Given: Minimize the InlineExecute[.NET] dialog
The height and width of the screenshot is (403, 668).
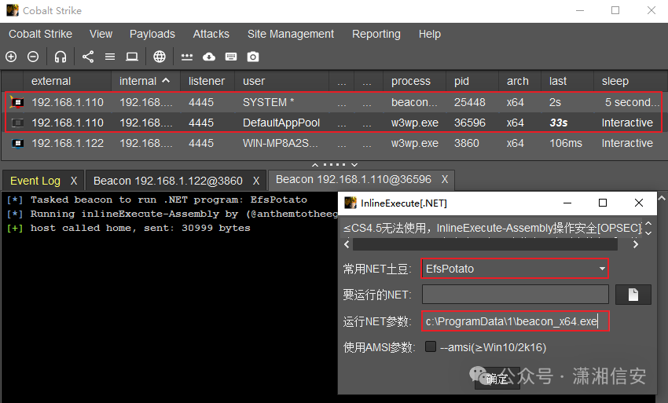Looking at the screenshot, I should pos(567,203).
